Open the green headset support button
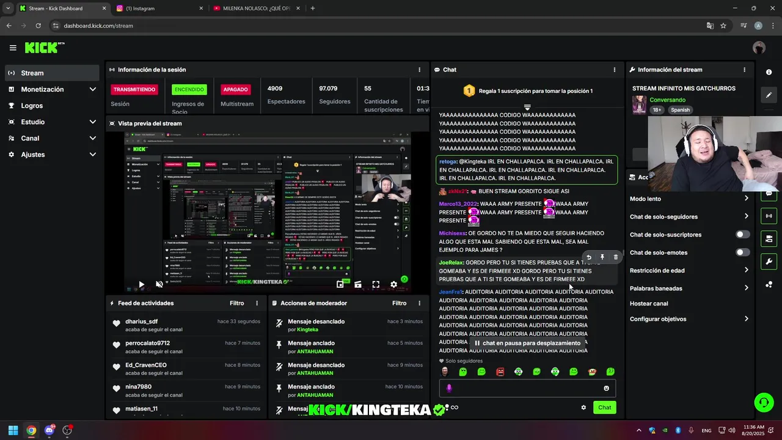 click(x=764, y=402)
